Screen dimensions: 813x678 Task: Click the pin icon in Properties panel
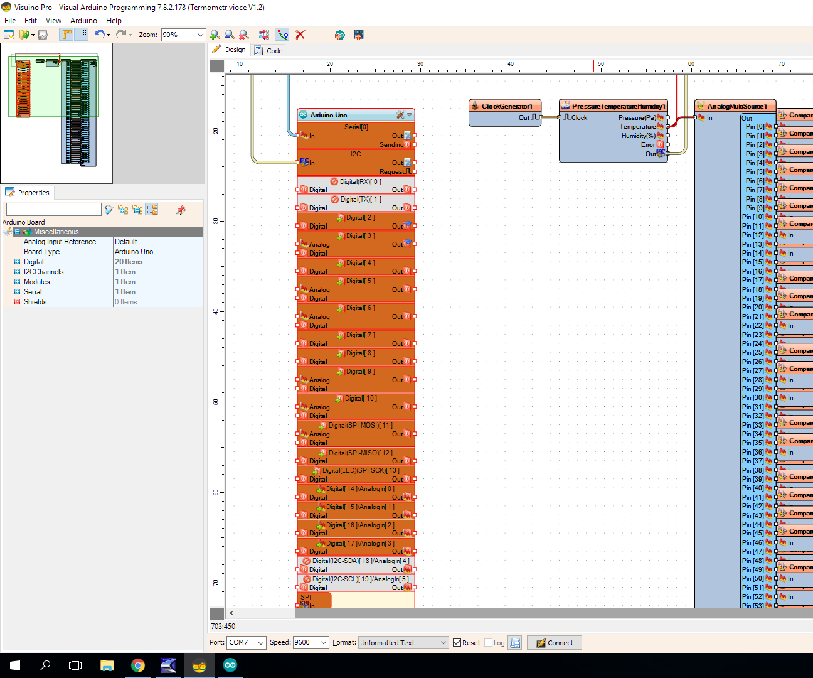pos(181,210)
